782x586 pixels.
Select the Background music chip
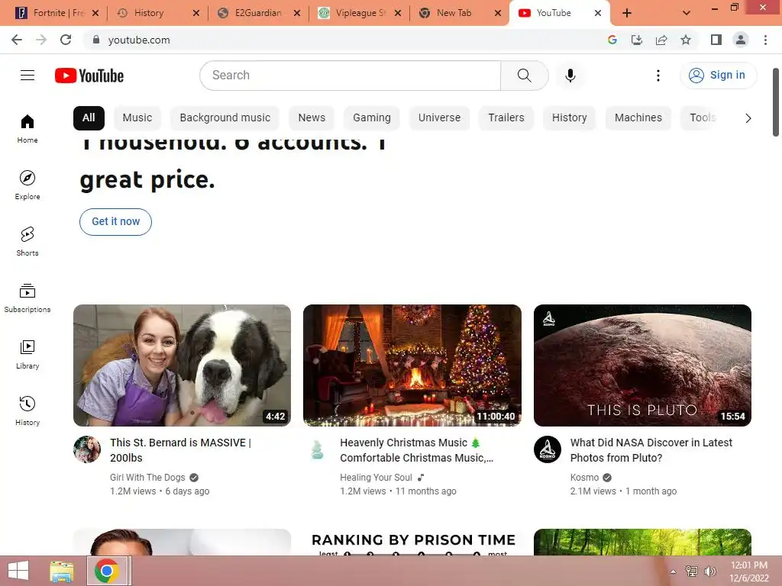coord(225,118)
